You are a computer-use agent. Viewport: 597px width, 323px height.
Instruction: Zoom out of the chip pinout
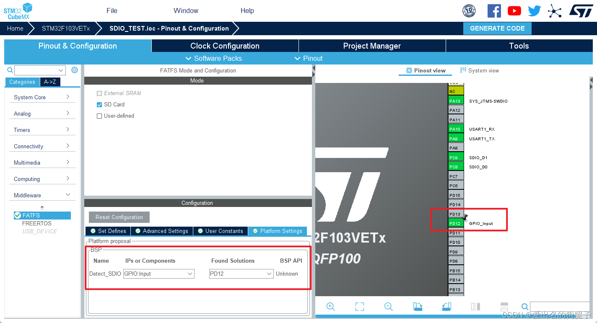point(388,307)
